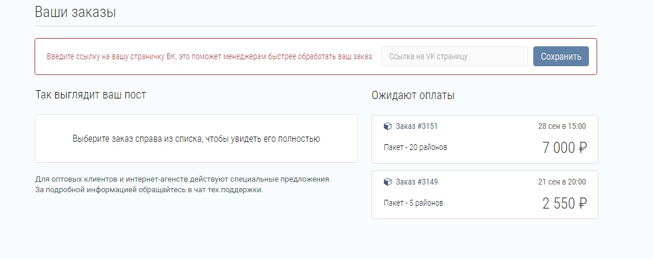The image size is (654, 259).
Task: Click the Сохранить button
Action: pos(561,56)
